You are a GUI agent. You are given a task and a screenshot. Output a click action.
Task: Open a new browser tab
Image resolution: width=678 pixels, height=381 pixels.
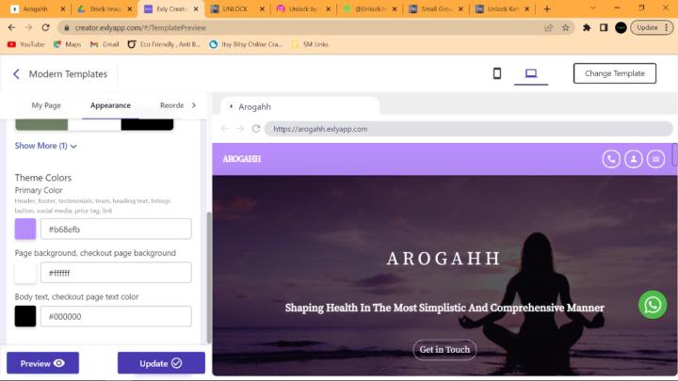click(547, 8)
